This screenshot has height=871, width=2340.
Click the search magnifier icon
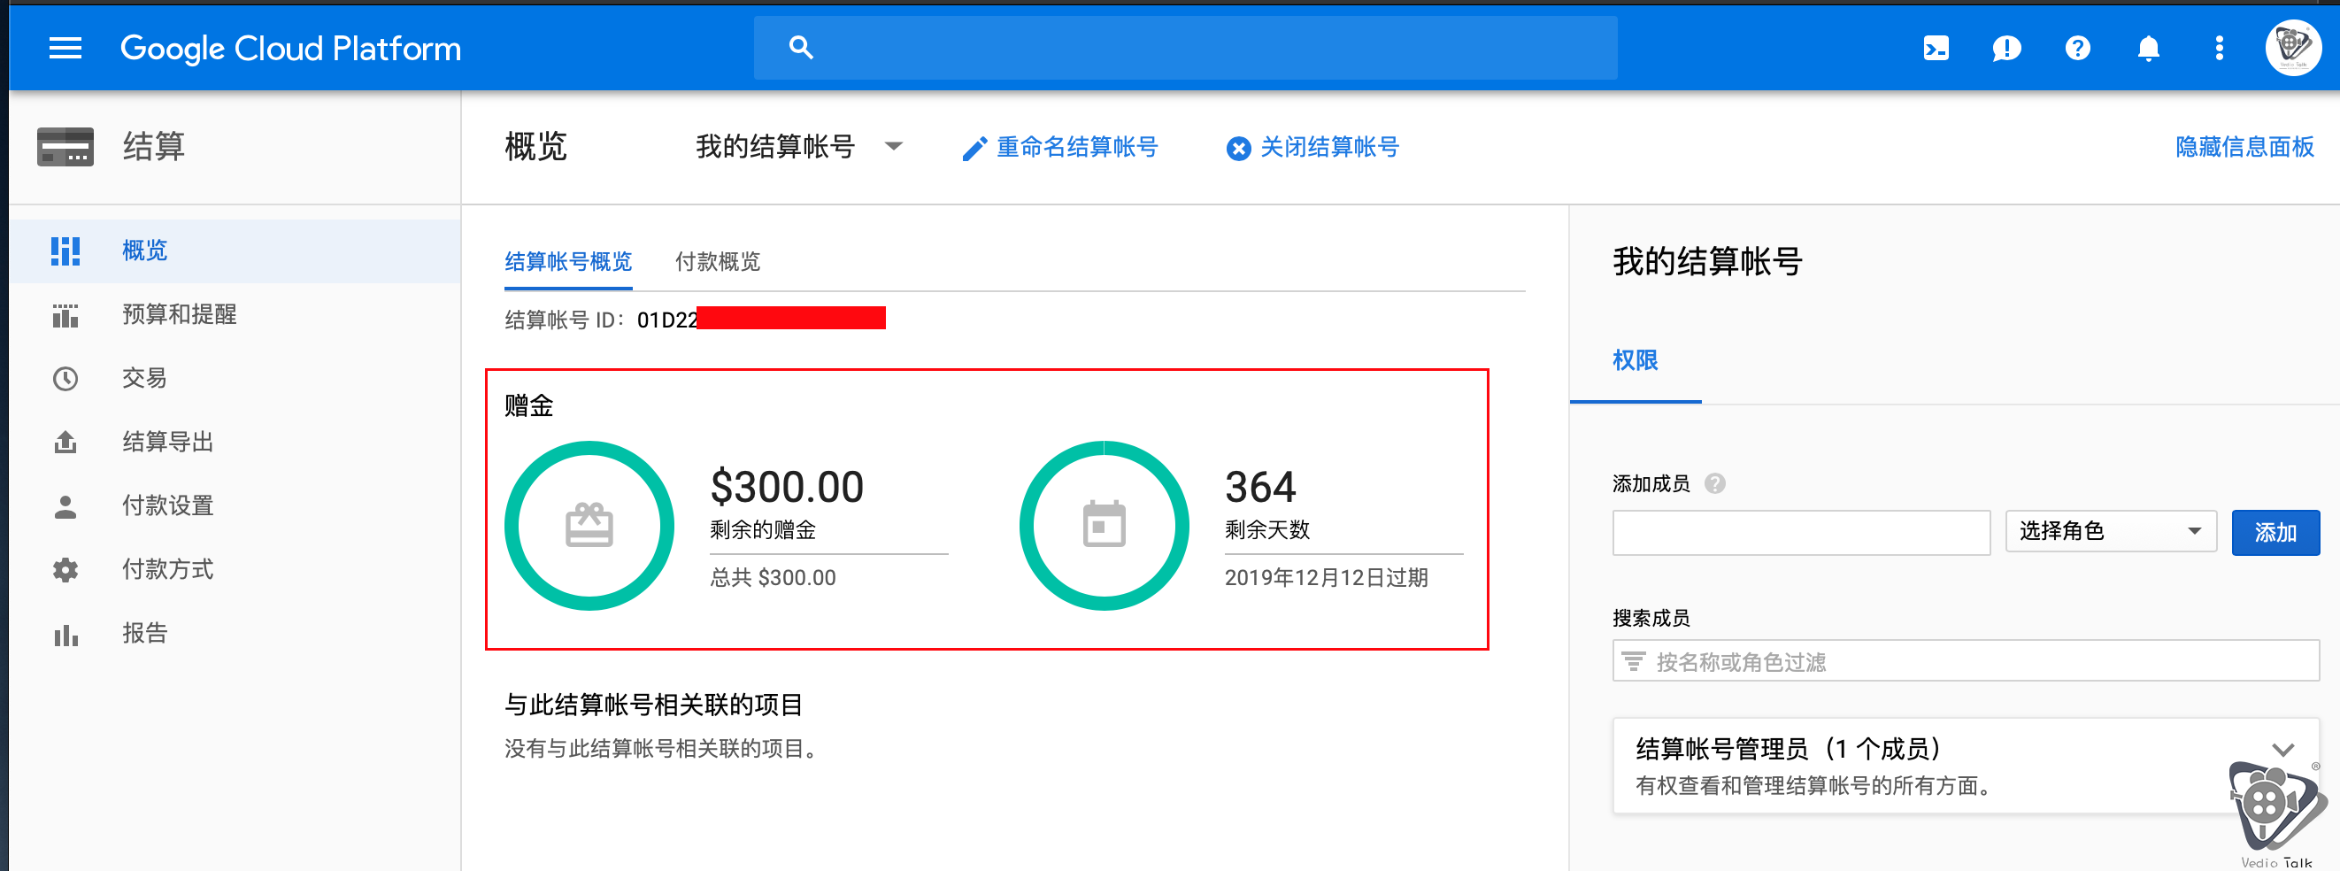coord(800,47)
